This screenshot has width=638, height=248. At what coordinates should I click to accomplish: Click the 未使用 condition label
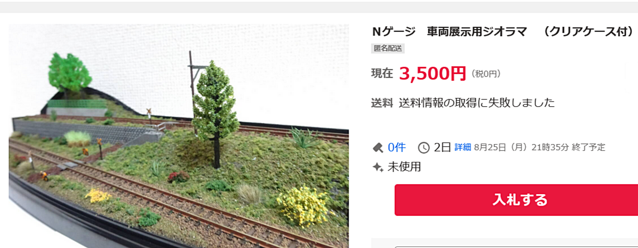[404, 167]
